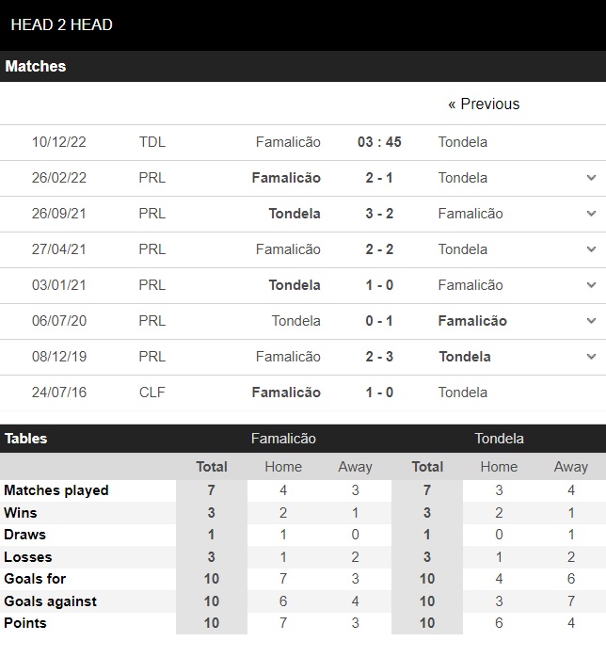The image size is (606, 657).
Task: Select the Tables section header
Action: (x=26, y=439)
